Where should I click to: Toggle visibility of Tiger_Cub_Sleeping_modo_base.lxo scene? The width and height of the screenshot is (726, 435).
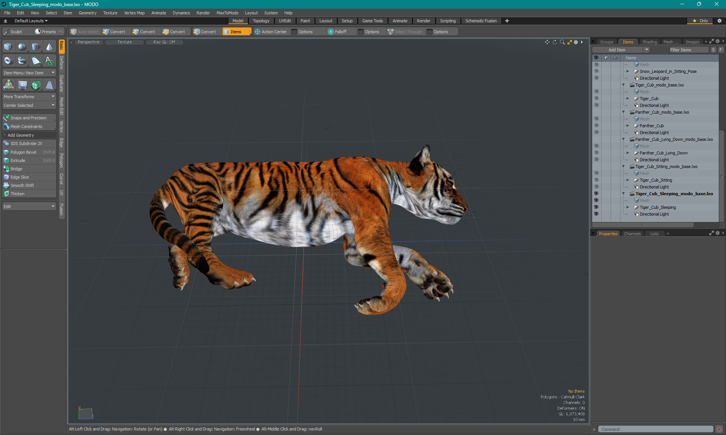coord(596,194)
